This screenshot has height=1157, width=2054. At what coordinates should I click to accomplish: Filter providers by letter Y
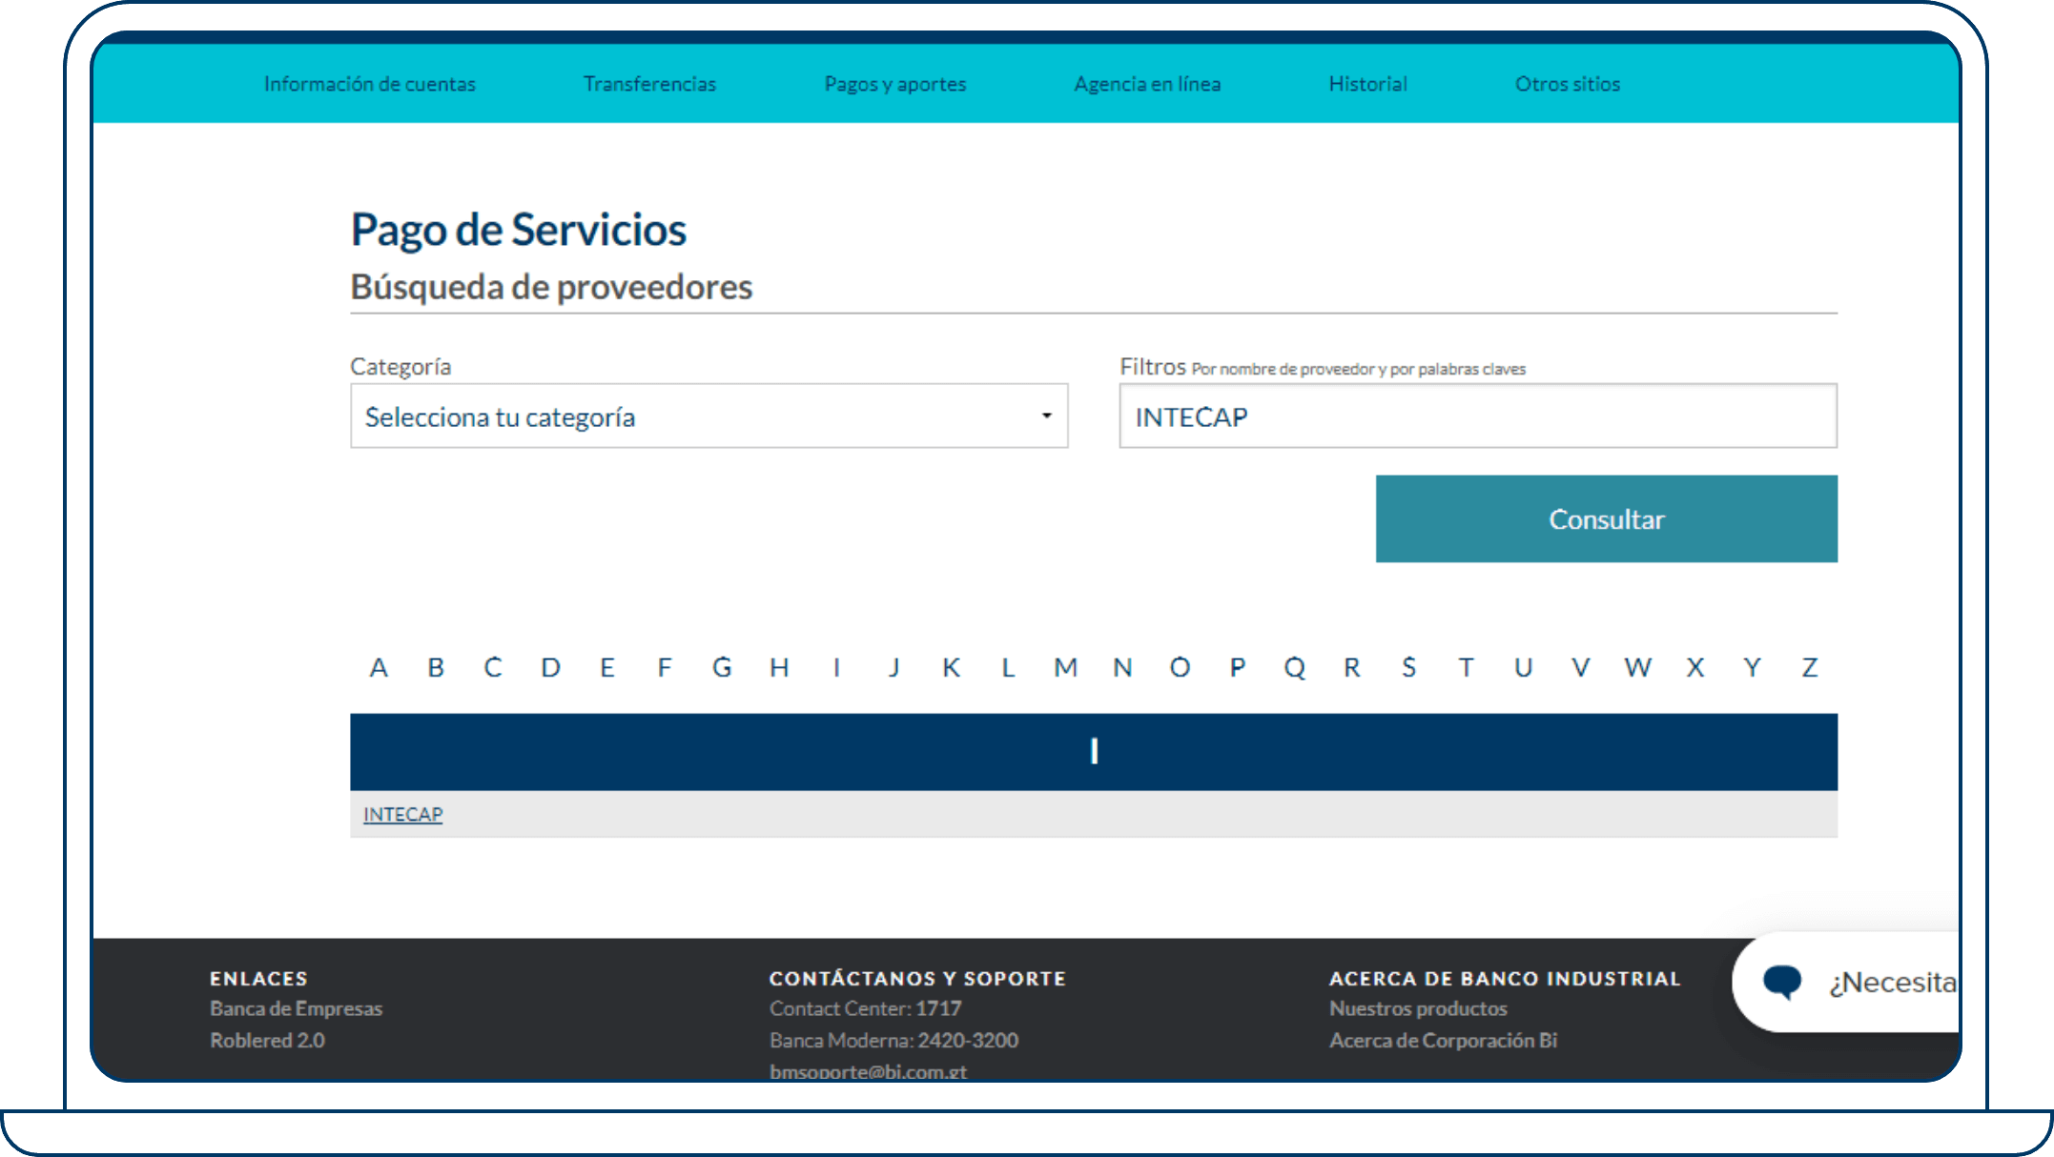point(1752,667)
